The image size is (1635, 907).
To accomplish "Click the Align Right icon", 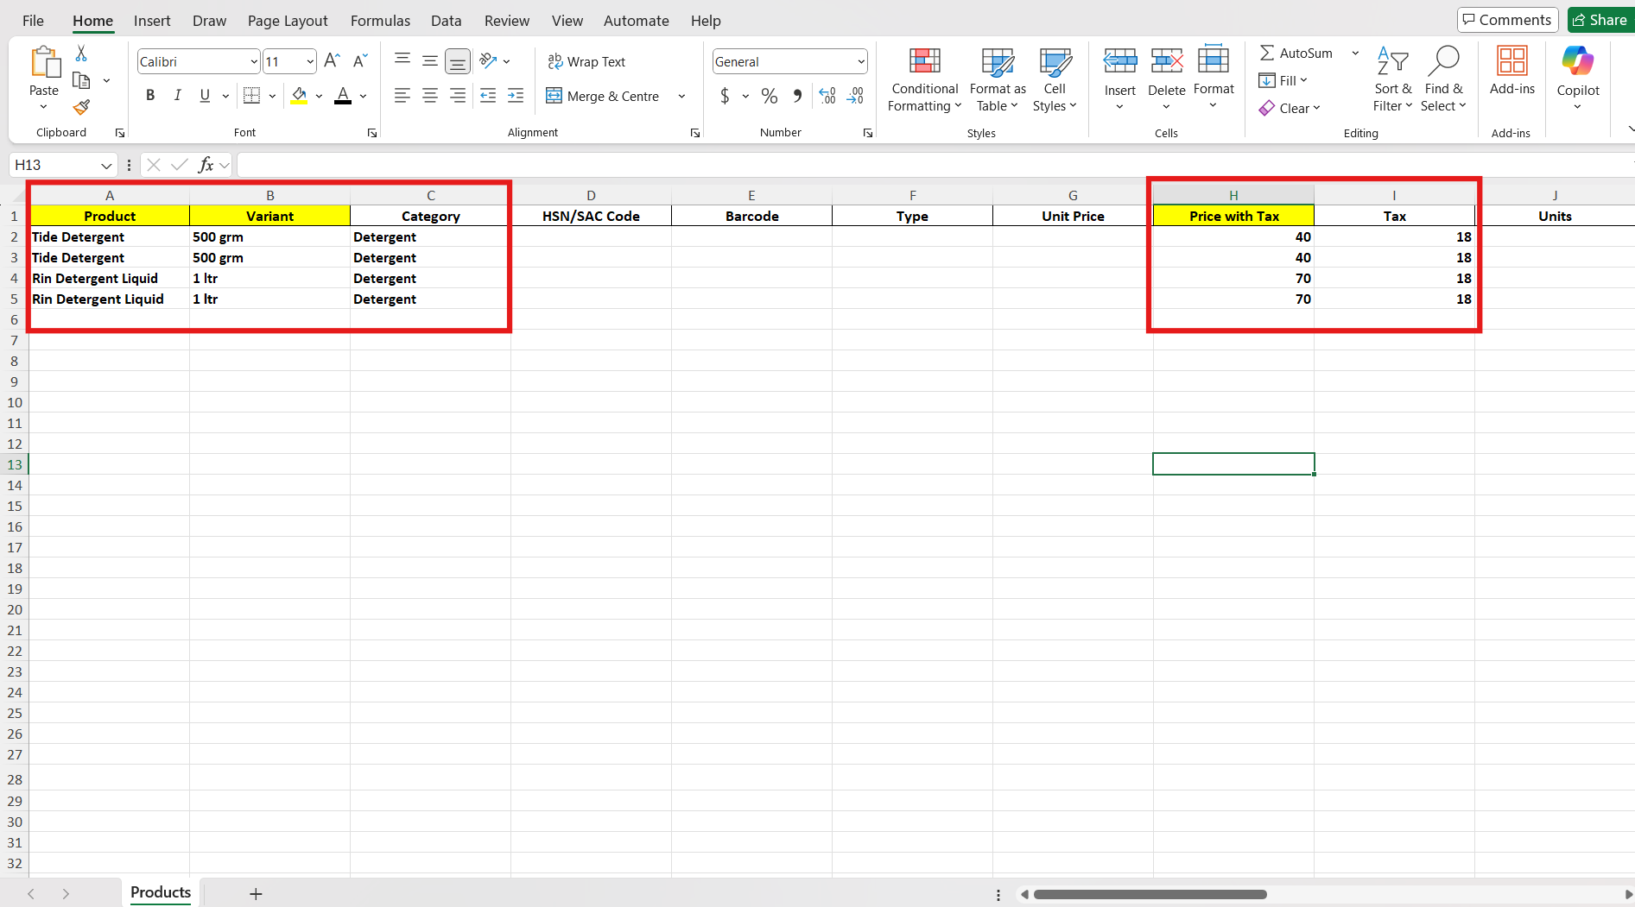I will click(458, 96).
